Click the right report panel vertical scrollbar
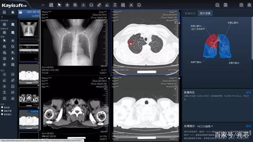 tap(252, 38)
